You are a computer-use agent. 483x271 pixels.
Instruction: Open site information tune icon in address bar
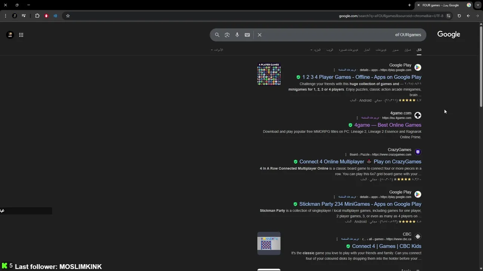pos(448,16)
